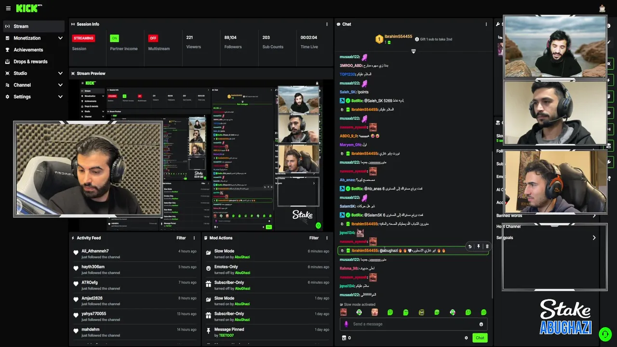The height and width of the screenshot is (347, 617).
Task: Insert olive angry-face emote from quick emote bar
Action: pos(421,312)
